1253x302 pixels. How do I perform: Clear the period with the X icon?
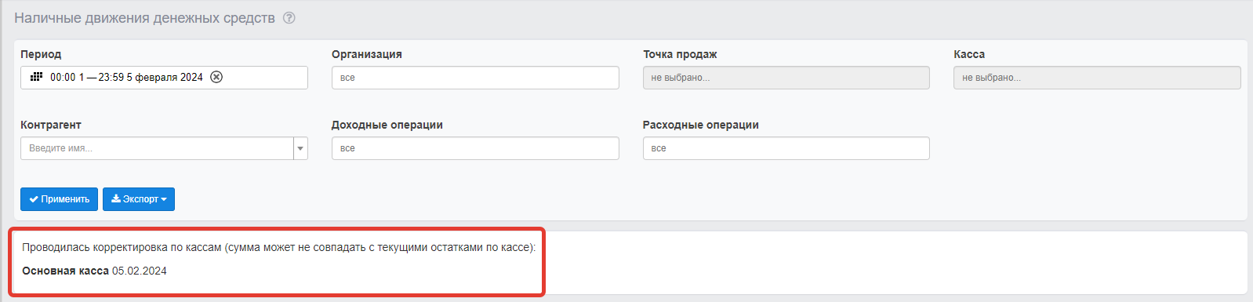click(x=216, y=77)
